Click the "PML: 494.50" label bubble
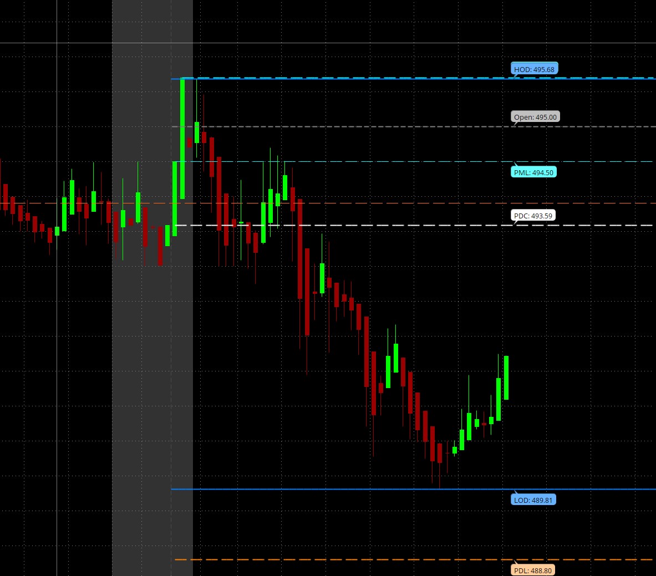Screen dimensions: 656x576 click(x=533, y=172)
